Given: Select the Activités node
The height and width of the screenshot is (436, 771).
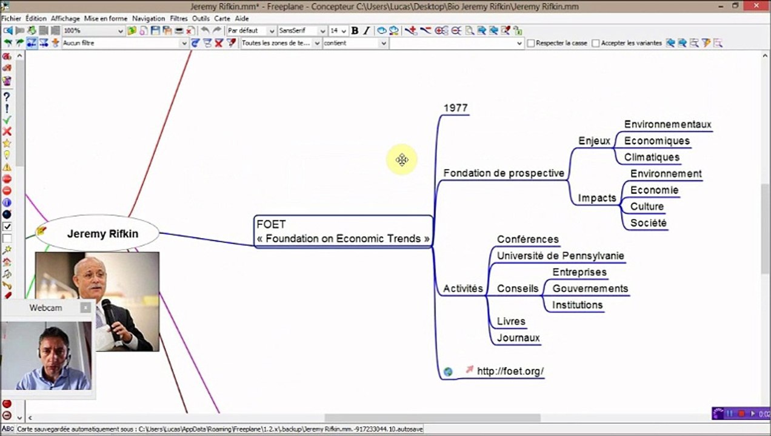Looking at the screenshot, I should (x=463, y=289).
